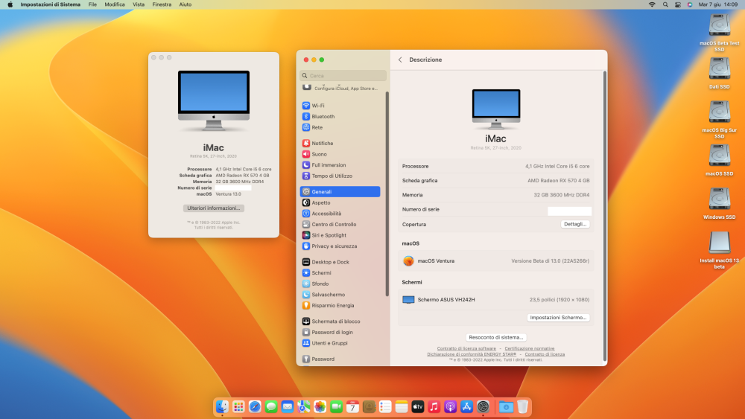745x419 pixels.
Task: Click the Wi-Fi status icon in menu bar
Action: coord(652,4)
